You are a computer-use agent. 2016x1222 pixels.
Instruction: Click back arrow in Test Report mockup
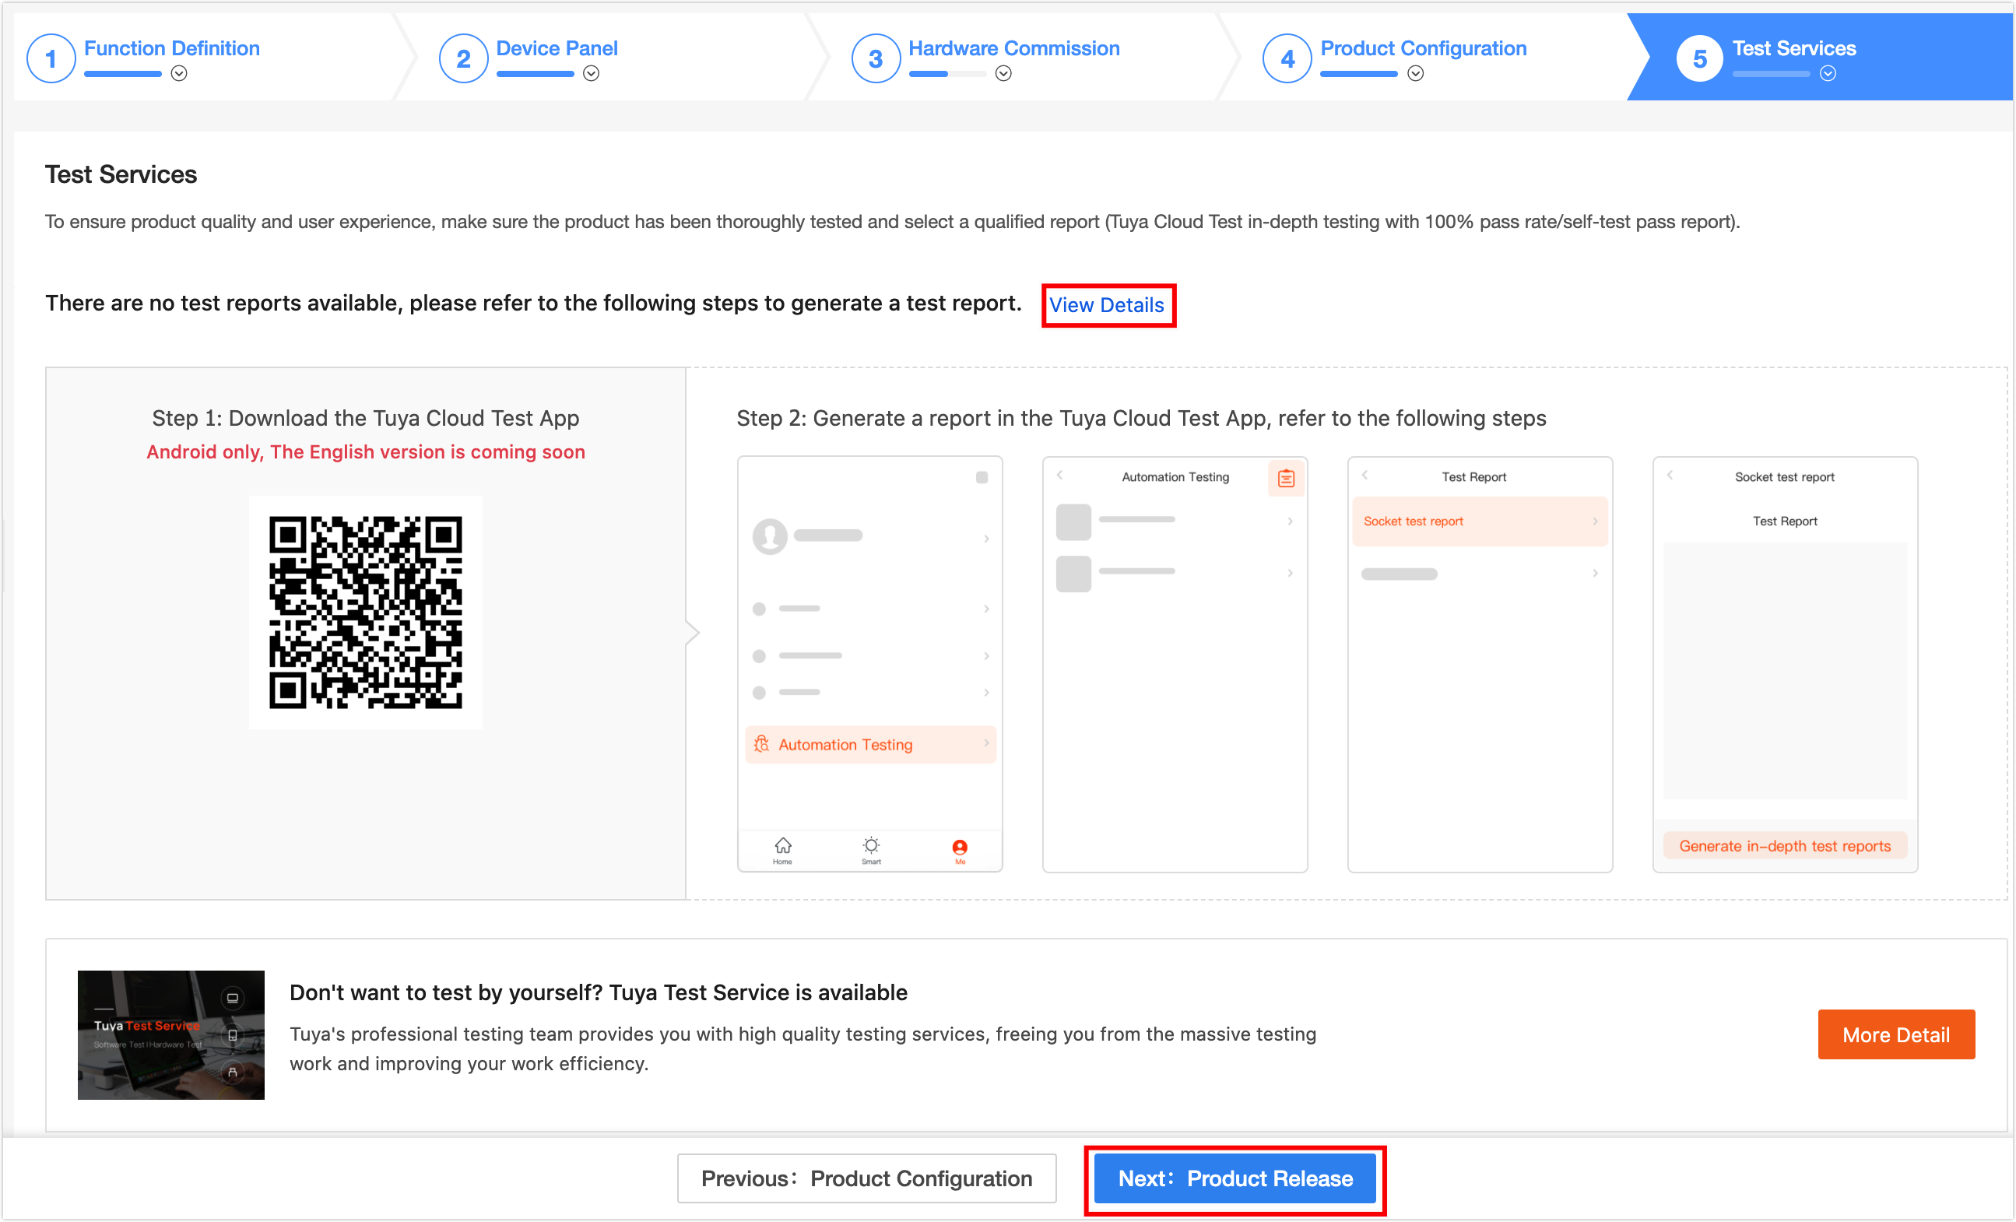pos(1364,476)
